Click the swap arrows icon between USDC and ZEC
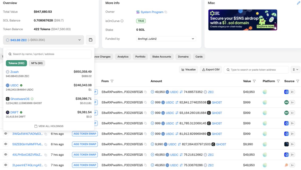 (181, 92)
